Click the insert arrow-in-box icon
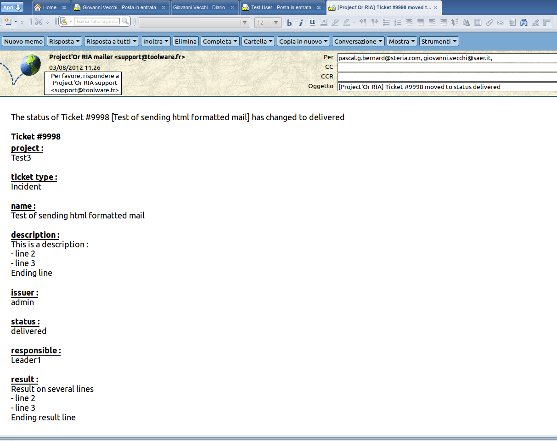 pyautogui.click(x=512, y=22)
